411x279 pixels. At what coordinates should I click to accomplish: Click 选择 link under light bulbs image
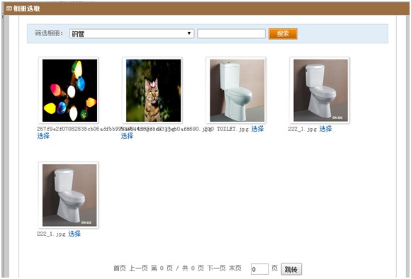pyautogui.click(x=43, y=136)
